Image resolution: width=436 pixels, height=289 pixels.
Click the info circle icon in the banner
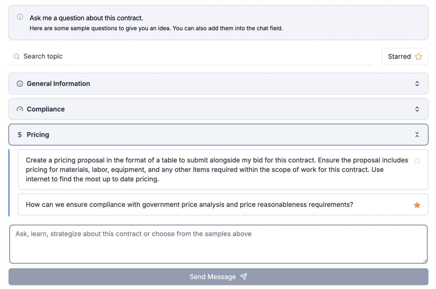tap(20, 17)
